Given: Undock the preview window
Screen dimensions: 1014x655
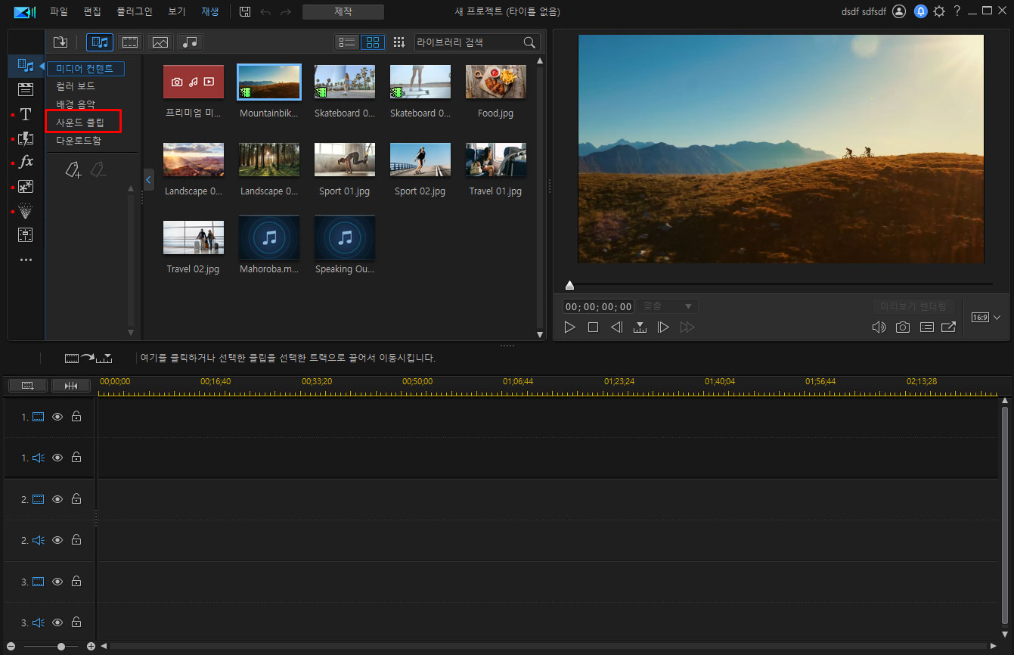Looking at the screenshot, I should 948,327.
